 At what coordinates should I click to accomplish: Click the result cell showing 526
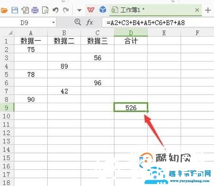131,108
